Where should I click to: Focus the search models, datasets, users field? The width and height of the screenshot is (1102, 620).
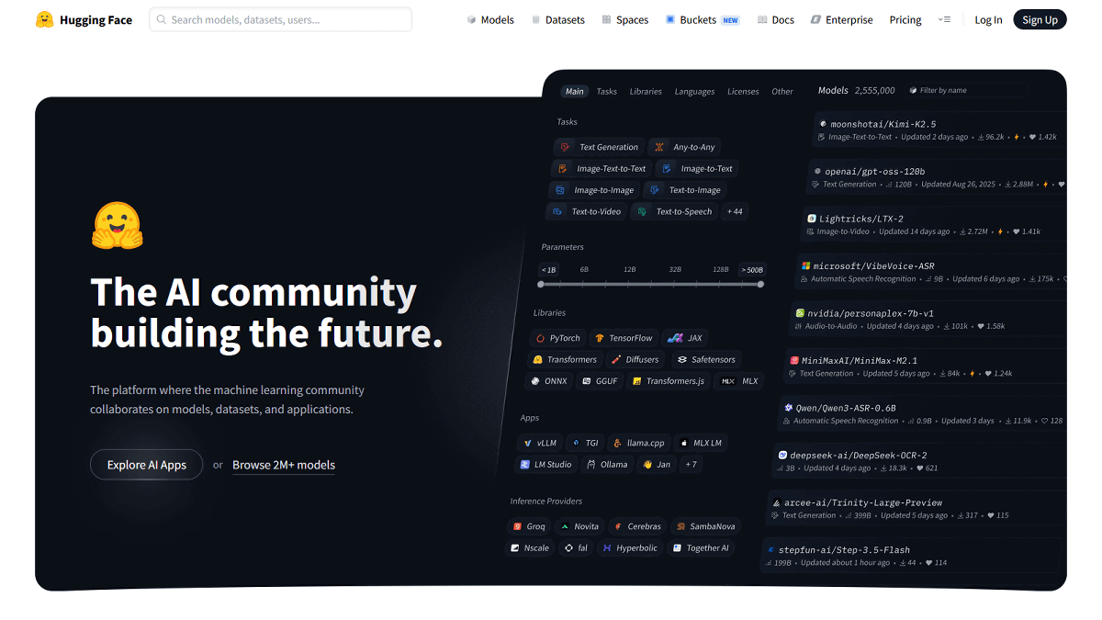(x=280, y=19)
